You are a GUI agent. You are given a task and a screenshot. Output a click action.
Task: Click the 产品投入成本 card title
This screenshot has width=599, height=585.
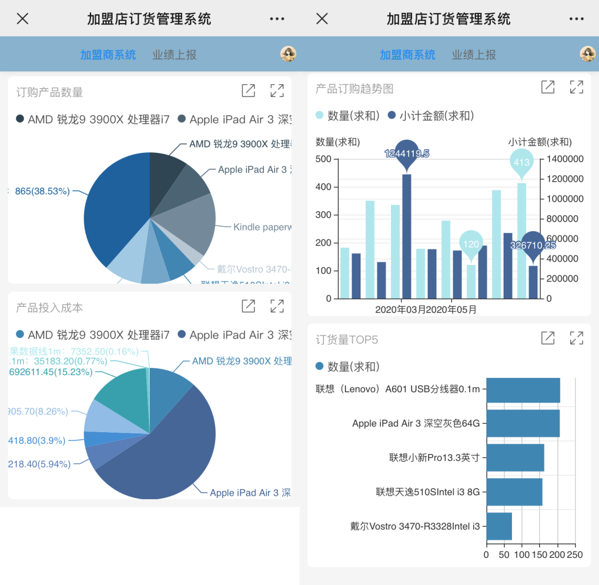49,307
